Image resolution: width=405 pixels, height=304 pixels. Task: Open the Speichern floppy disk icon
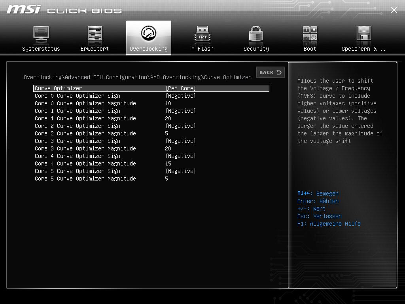tap(364, 33)
